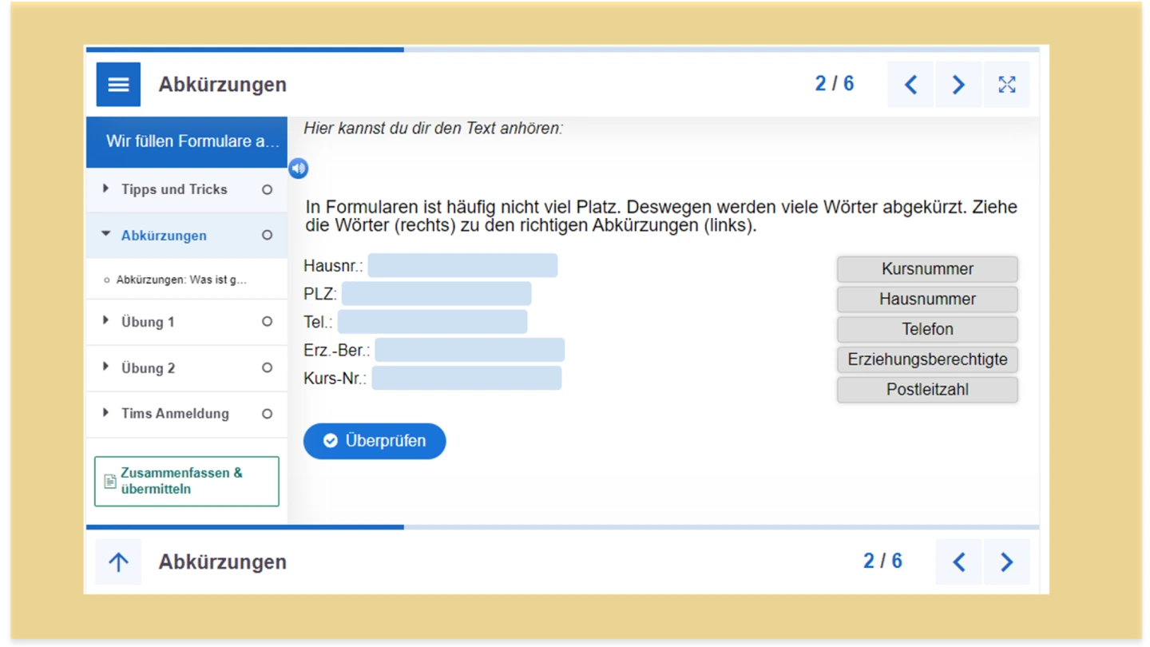Open the hamburger menu icon
The width and height of the screenshot is (1150, 647).
(x=118, y=85)
